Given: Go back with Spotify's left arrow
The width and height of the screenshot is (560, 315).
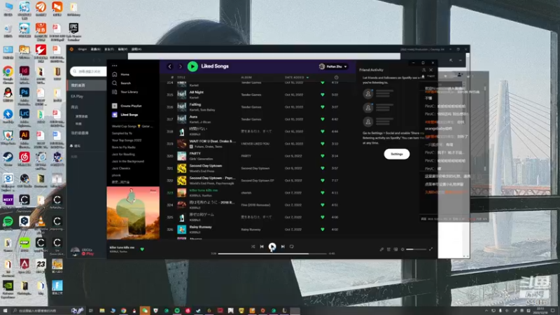Looking at the screenshot, I should [169, 66].
